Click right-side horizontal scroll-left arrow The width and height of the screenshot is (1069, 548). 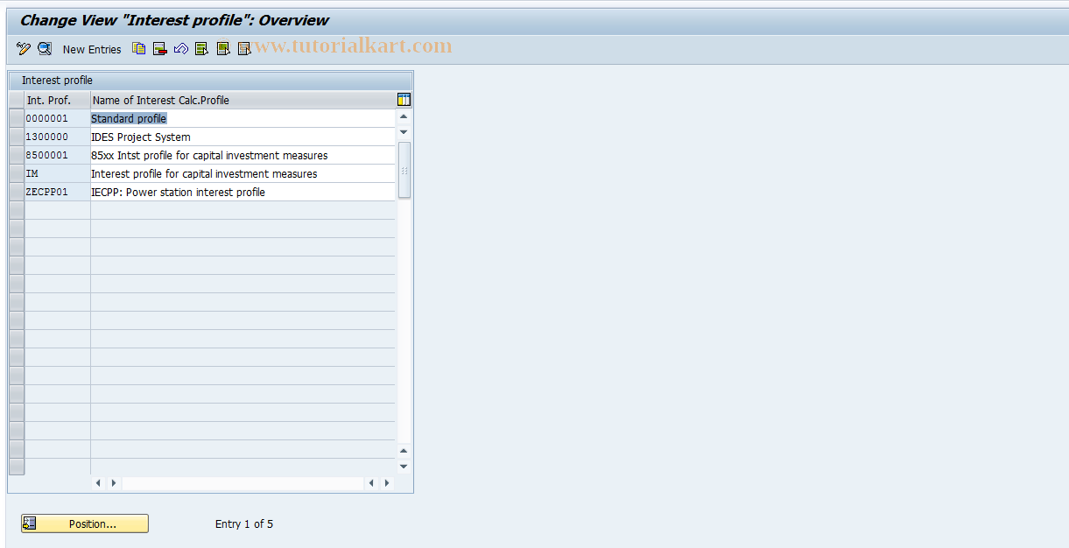click(x=372, y=483)
